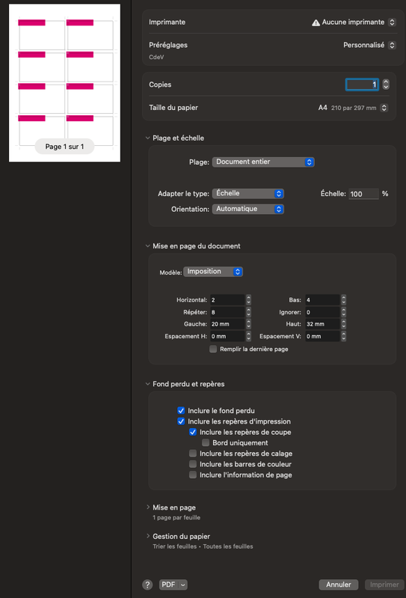Uncheck Inclure les repères de coupe
Screen dimensions: 406x598
click(x=193, y=432)
